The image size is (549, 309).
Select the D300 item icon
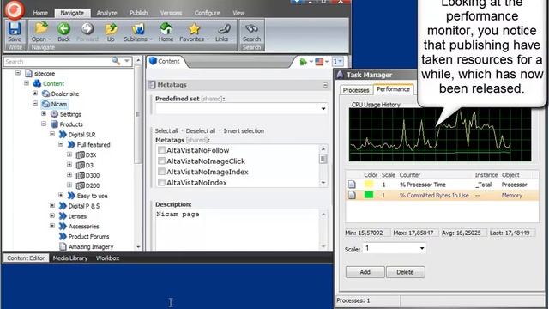80,175
